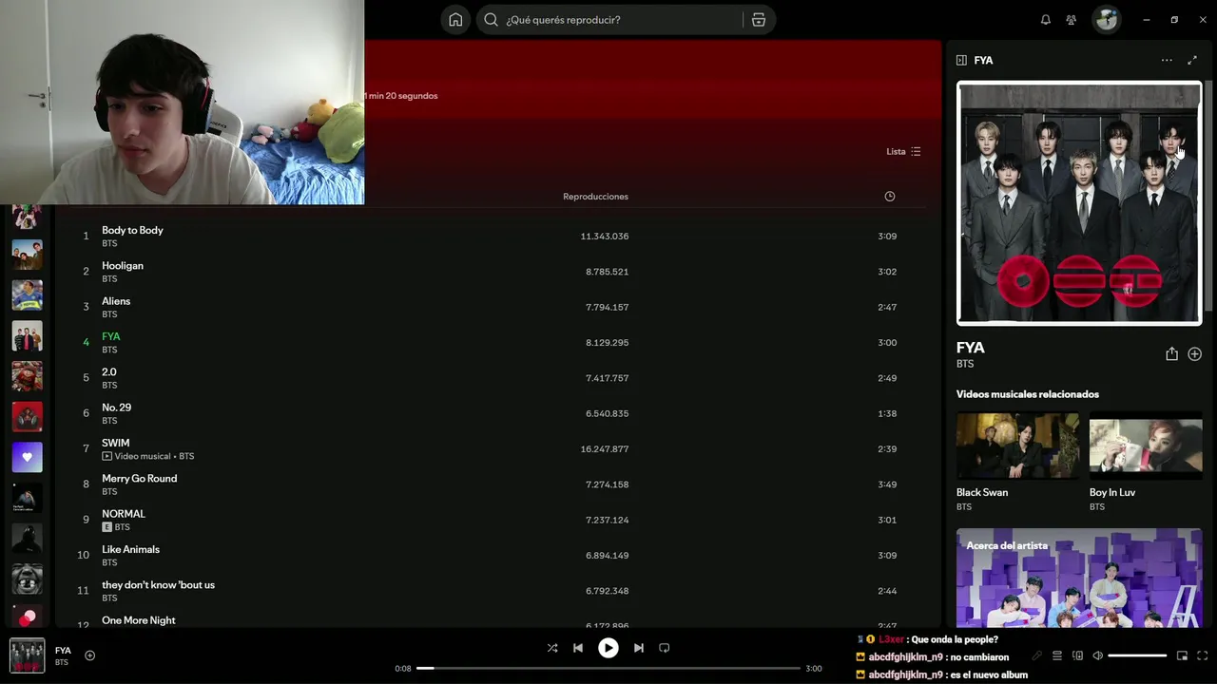The width and height of the screenshot is (1217, 684).
Task: Show lyrics with the microphone icon
Action: pyautogui.click(x=1037, y=655)
